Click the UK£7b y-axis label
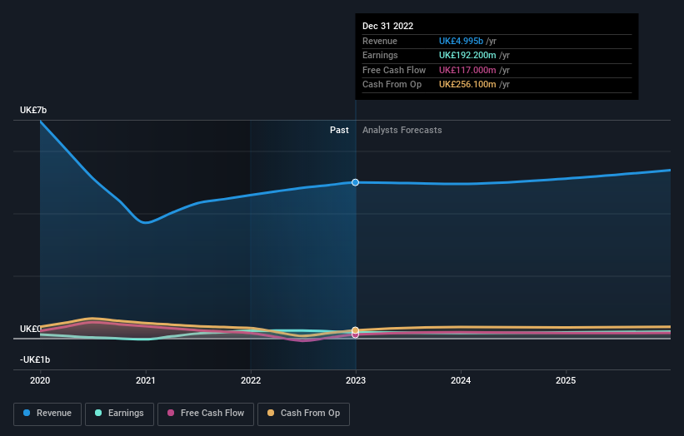 pyautogui.click(x=33, y=110)
